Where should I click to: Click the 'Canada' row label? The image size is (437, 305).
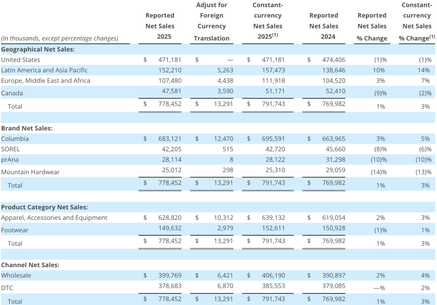[12, 93]
